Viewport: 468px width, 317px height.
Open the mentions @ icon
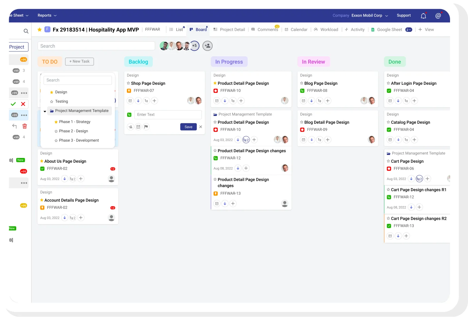438,16
